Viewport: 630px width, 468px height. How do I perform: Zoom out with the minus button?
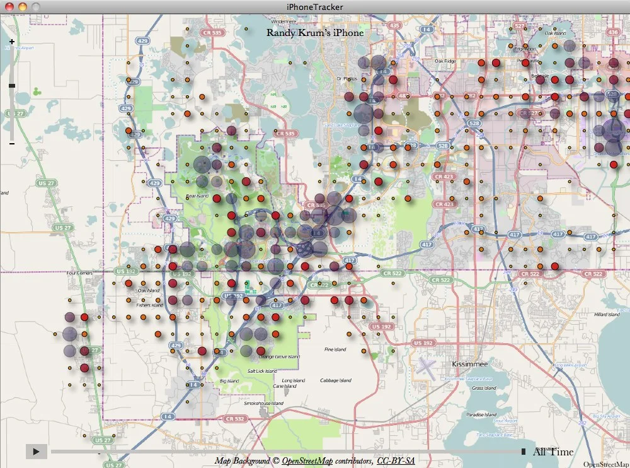point(12,144)
